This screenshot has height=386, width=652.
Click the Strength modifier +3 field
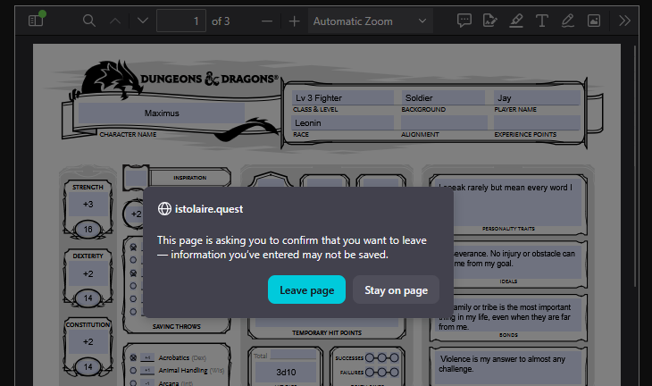coord(88,205)
